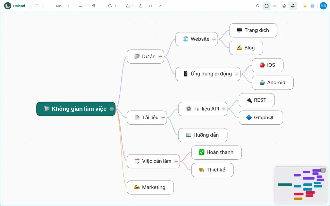330x206 pixels.
Task: Open the keyboard shortcuts icon
Action: (275, 6)
